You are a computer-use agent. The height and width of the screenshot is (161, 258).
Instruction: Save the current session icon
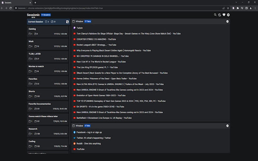point(67,22)
